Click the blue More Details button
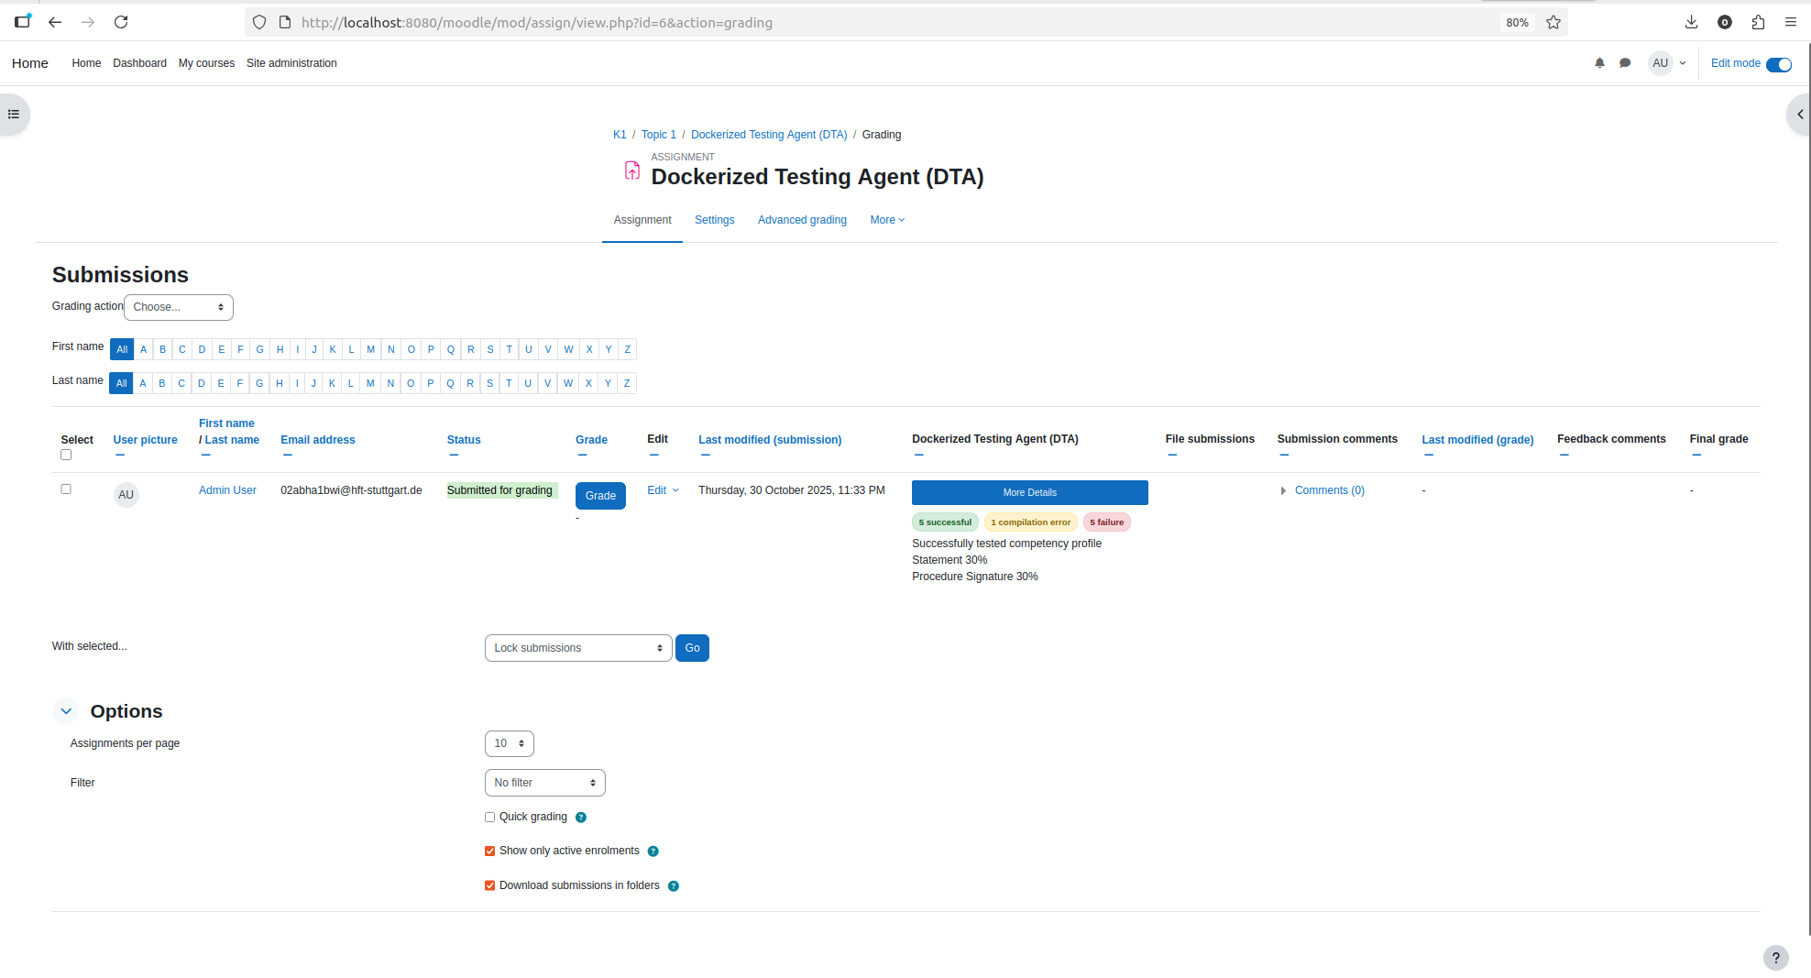This screenshot has width=1811, height=978. [x=1030, y=492]
